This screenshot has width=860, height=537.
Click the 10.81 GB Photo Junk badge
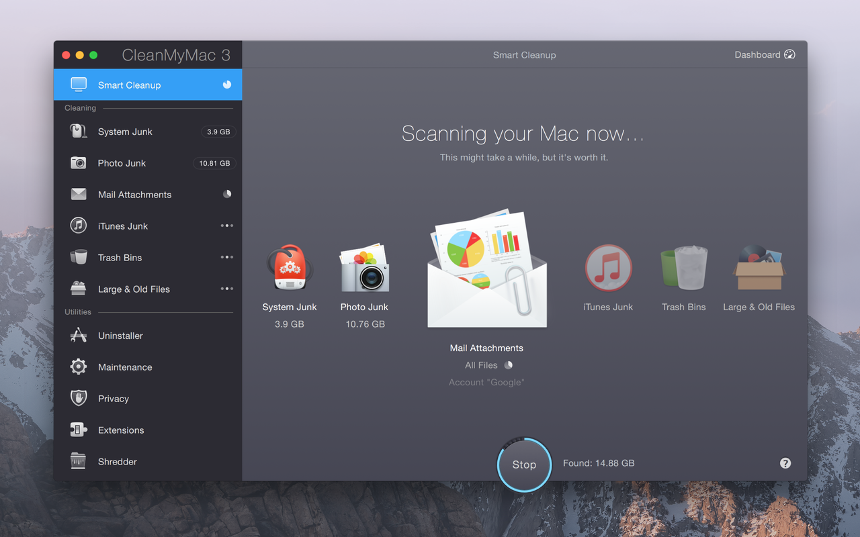coord(214,163)
